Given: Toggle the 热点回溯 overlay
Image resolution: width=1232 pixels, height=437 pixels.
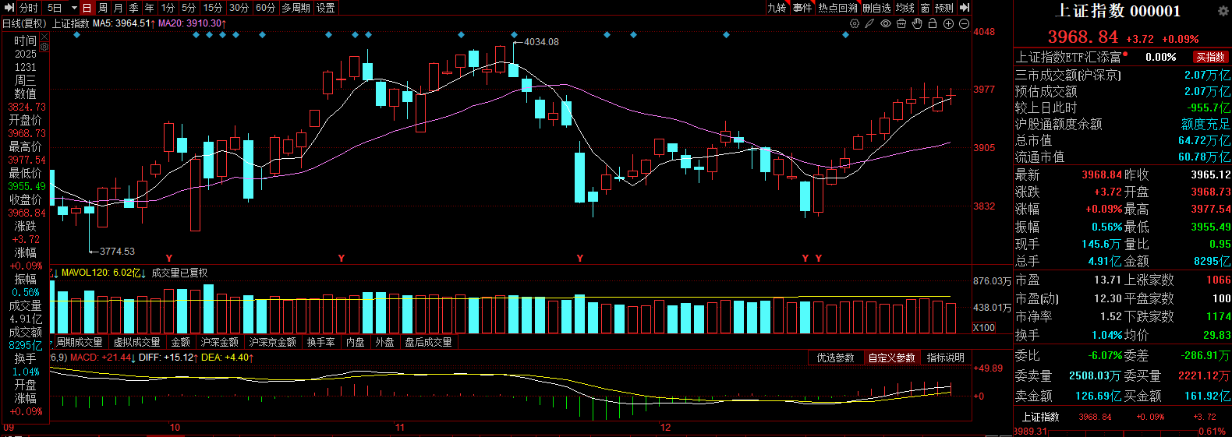Looking at the screenshot, I should pos(837,8).
